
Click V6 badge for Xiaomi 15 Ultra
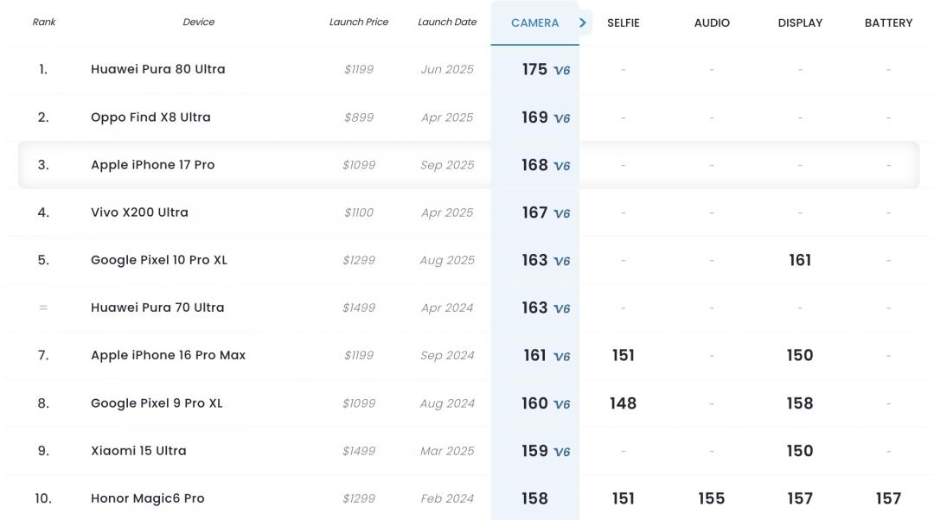coord(562,452)
